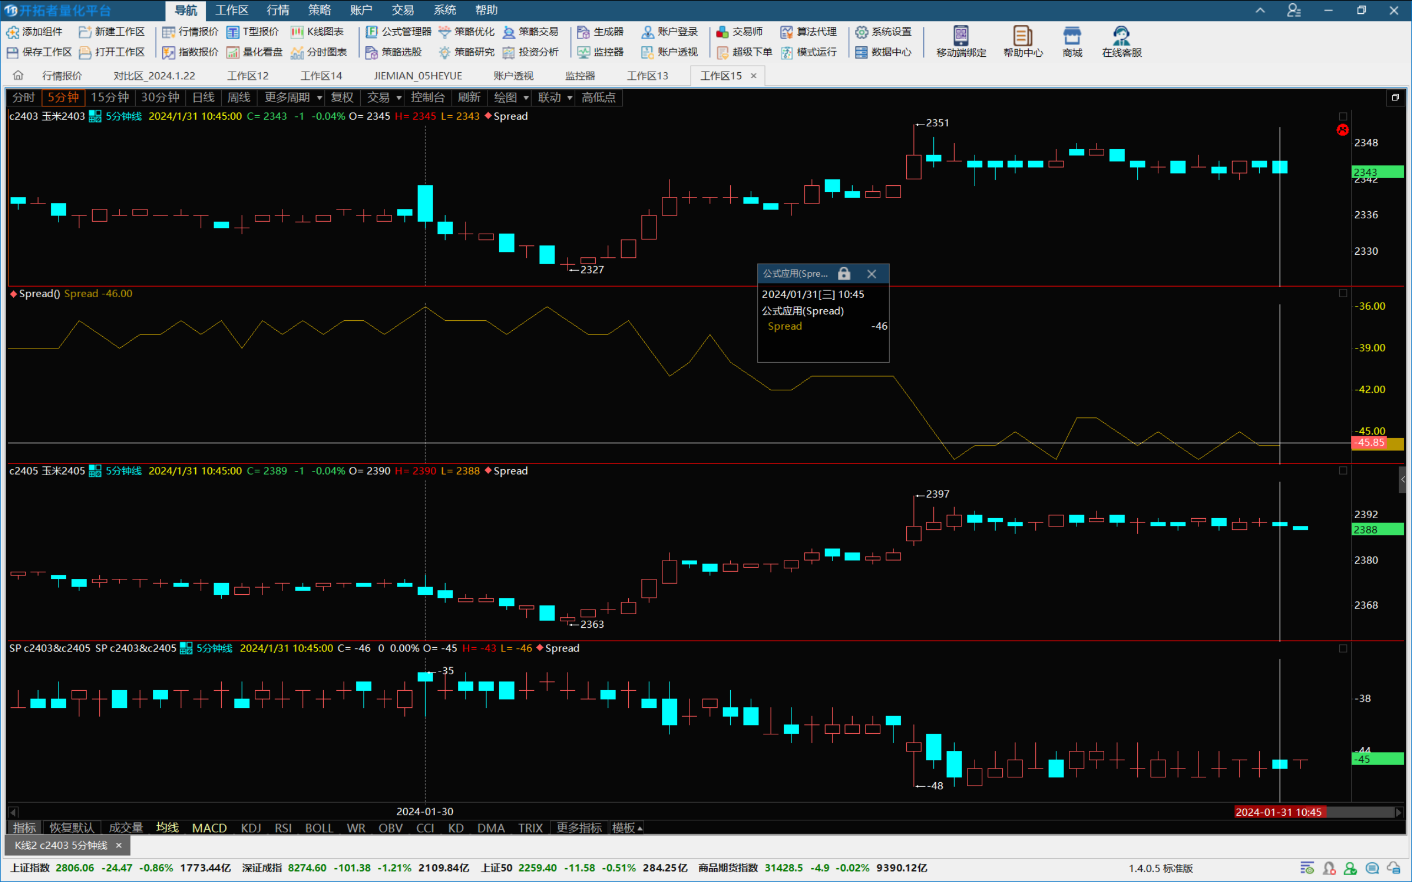Expand the right side panel arrow
Viewport: 1412px width, 882px height.
pyautogui.click(x=1403, y=480)
